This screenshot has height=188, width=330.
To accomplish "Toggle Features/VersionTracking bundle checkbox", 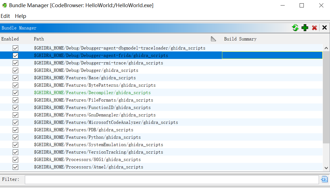I will (15, 152).
